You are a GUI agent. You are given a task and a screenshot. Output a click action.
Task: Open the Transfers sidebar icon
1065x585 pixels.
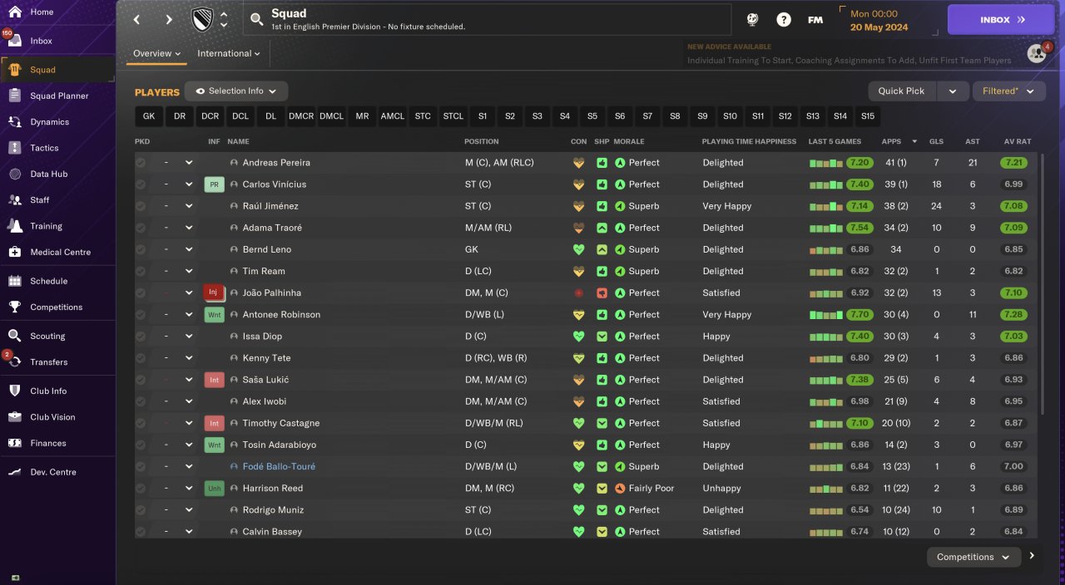coord(14,361)
